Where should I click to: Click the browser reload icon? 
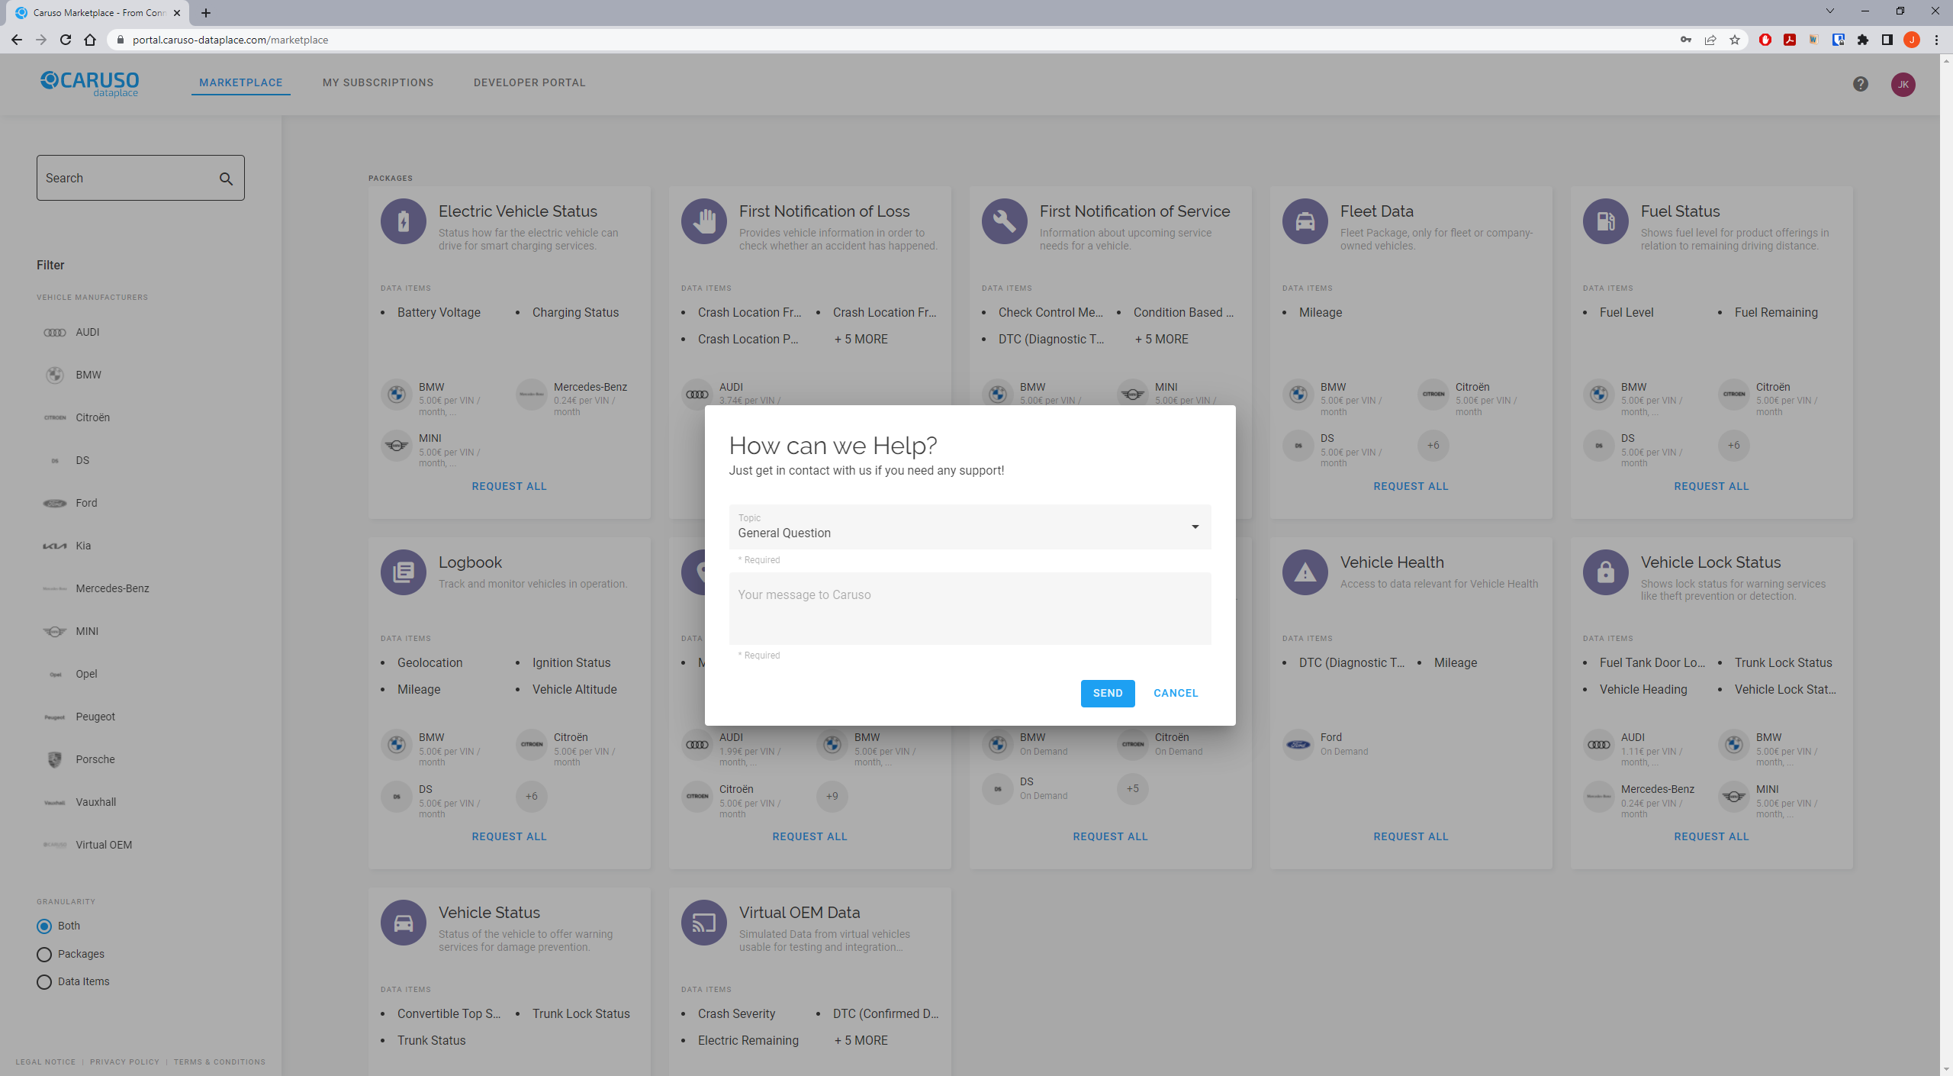(x=66, y=40)
